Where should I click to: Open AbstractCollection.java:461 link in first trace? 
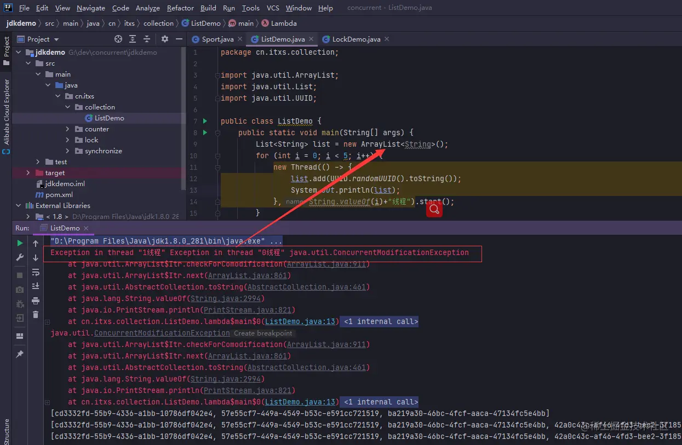tap(306, 287)
